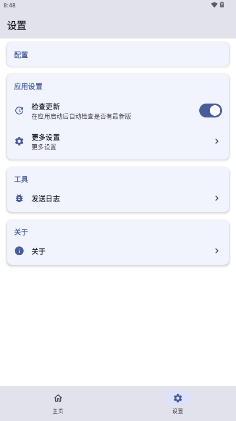Tap the home icon in bottom bar
This screenshot has width=236, height=421.
[x=58, y=398]
